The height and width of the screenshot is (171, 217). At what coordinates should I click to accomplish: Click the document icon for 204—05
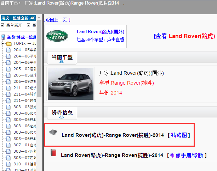point(8,50)
